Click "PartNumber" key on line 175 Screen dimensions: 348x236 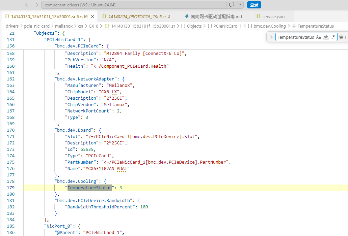coord(81,162)
